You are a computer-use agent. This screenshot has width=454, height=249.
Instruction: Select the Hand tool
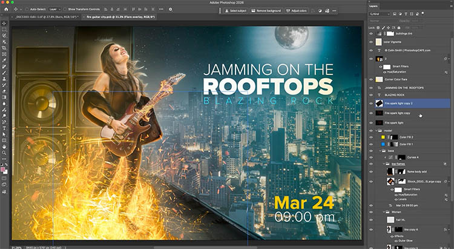(4, 147)
